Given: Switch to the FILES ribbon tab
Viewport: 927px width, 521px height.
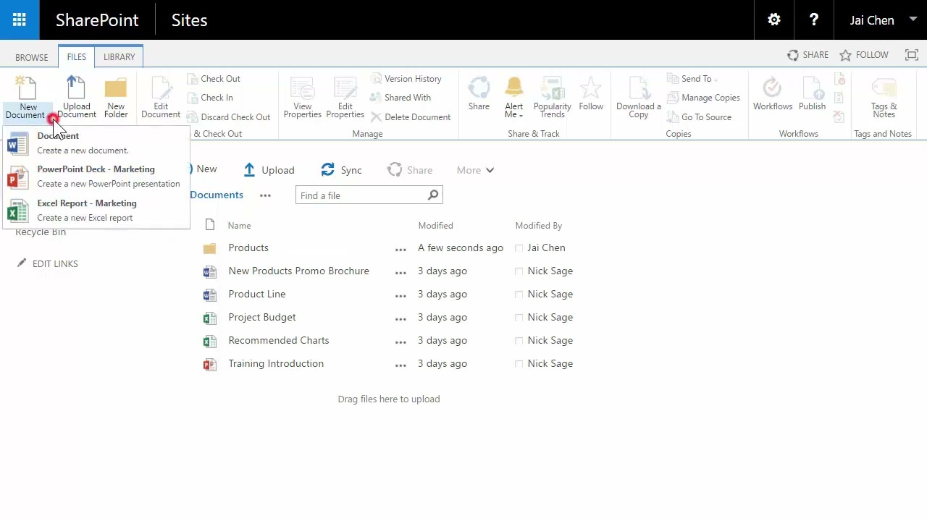Looking at the screenshot, I should [76, 57].
